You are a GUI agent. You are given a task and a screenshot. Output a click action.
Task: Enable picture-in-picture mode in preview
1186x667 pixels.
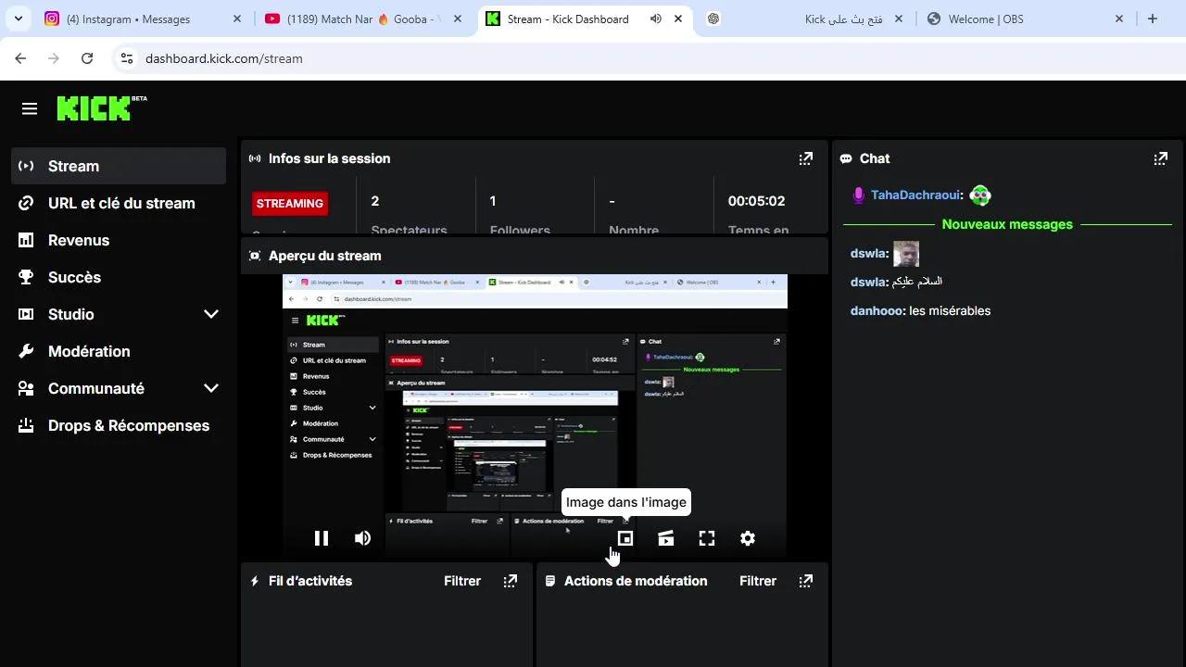(625, 538)
